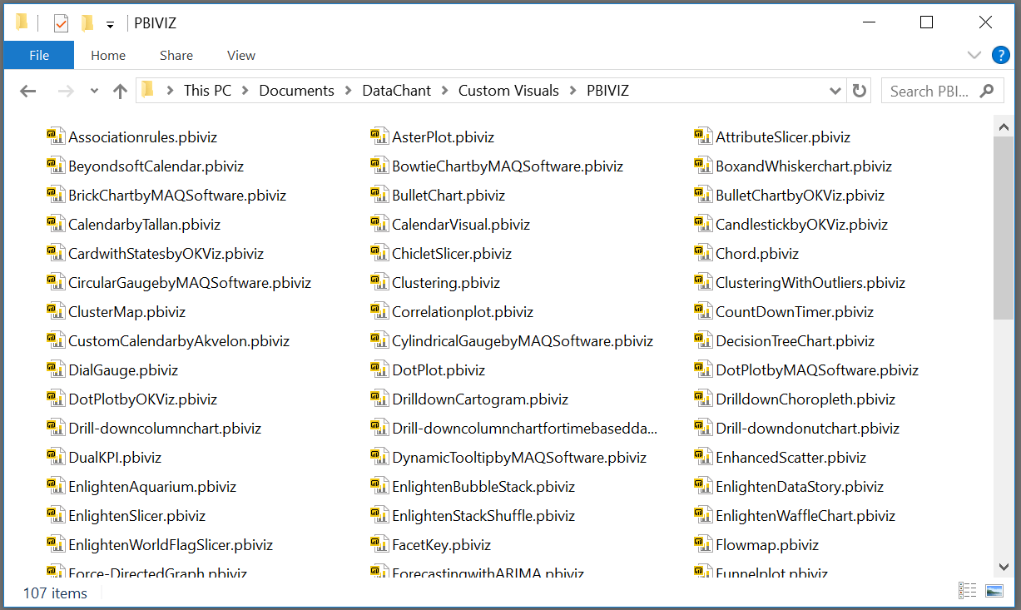
Task: Select EnhancedScatter.pbiviz file icon
Action: 703,457
